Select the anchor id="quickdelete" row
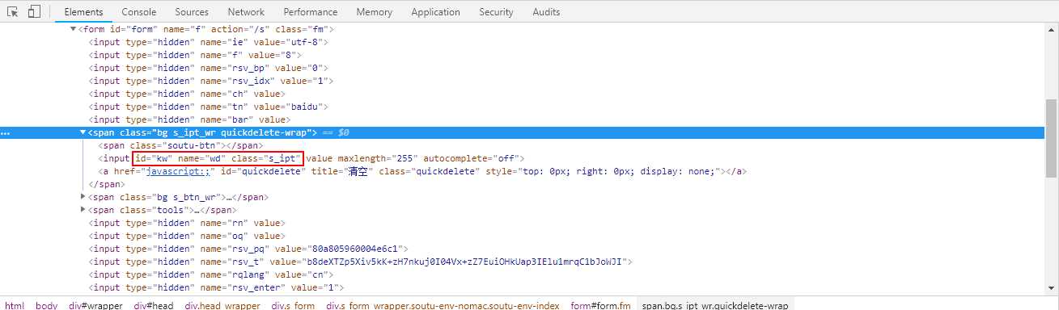 [422, 171]
